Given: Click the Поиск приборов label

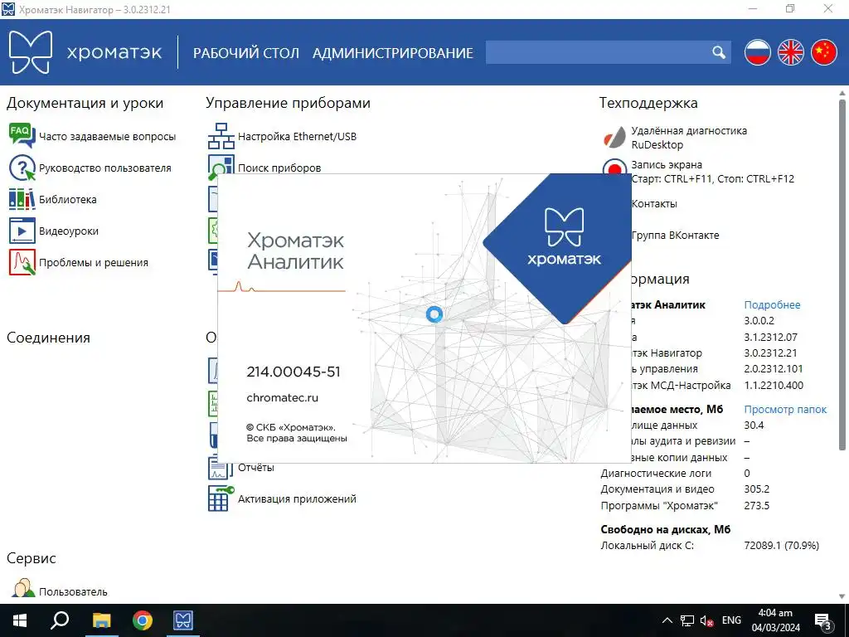Looking at the screenshot, I should (279, 168).
